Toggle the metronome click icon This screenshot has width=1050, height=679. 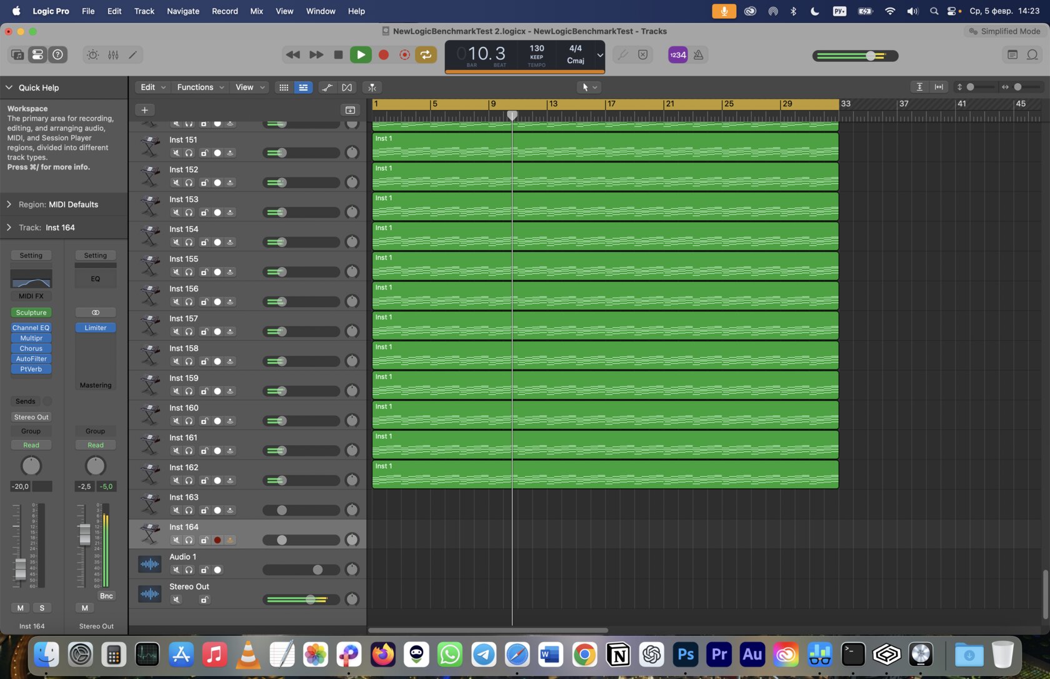click(x=699, y=55)
